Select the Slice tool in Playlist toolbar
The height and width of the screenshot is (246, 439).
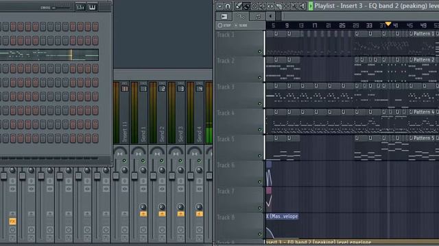tap(278, 6)
